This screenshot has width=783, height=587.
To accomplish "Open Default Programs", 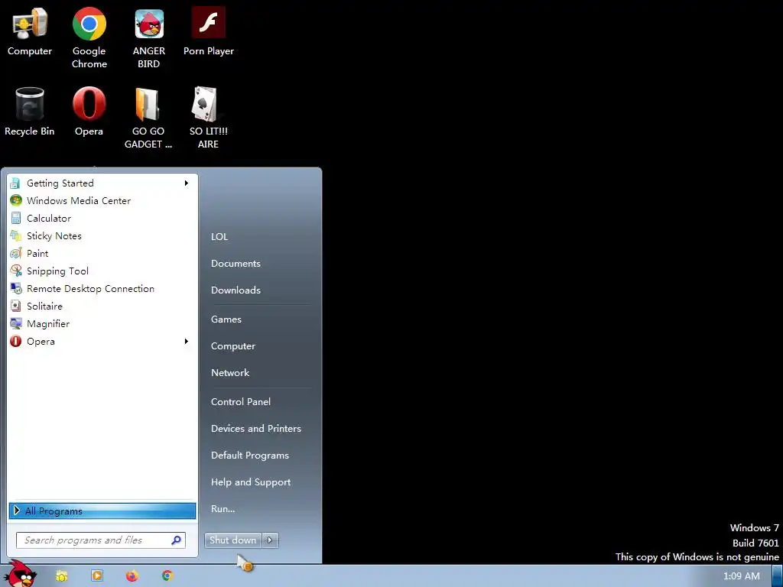I will click(250, 456).
